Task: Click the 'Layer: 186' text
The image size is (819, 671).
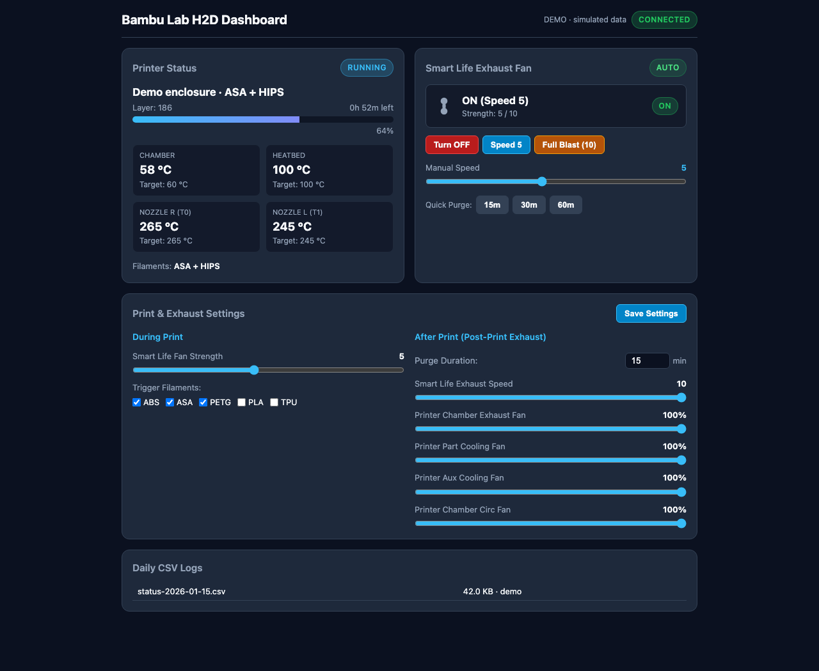Action: pyautogui.click(x=152, y=108)
